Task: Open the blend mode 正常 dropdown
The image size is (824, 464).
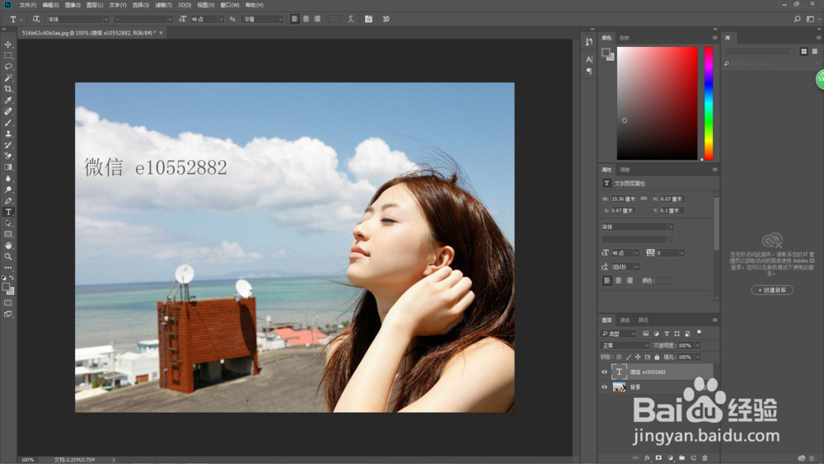Action: (625, 346)
